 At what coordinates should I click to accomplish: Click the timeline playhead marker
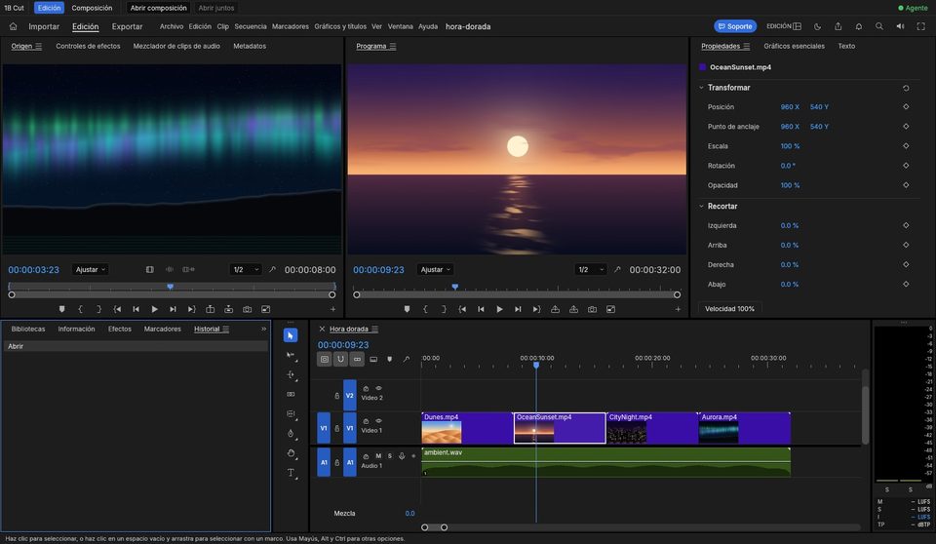[x=536, y=365]
